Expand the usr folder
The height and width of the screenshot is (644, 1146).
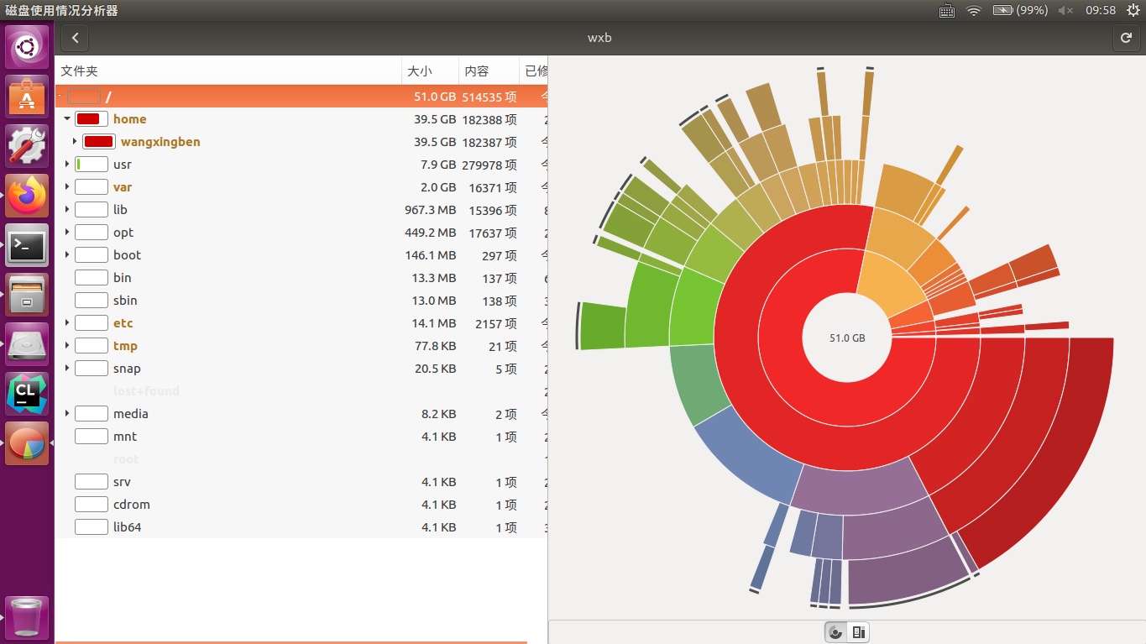66,165
